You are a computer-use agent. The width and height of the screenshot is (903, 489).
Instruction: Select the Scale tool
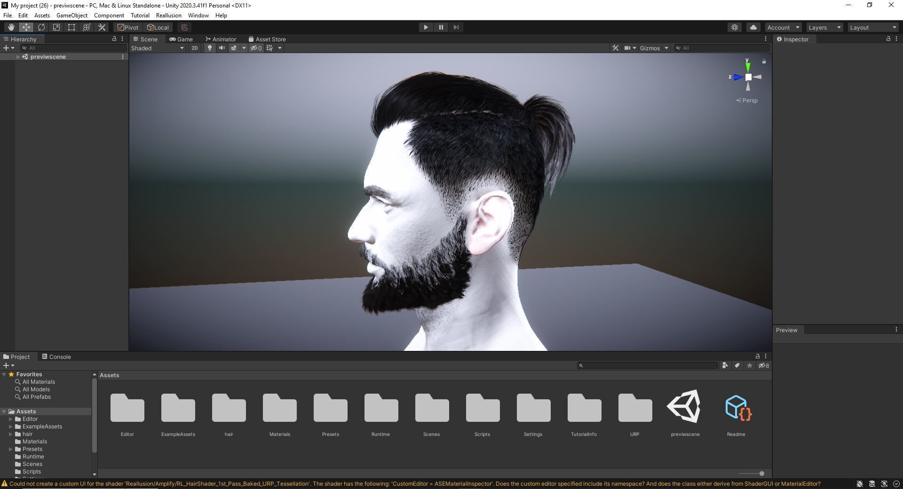click(56, 27)
